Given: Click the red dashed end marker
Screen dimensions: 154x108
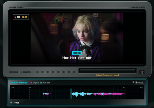Looking at the screenshot, I should click(125, 94).
